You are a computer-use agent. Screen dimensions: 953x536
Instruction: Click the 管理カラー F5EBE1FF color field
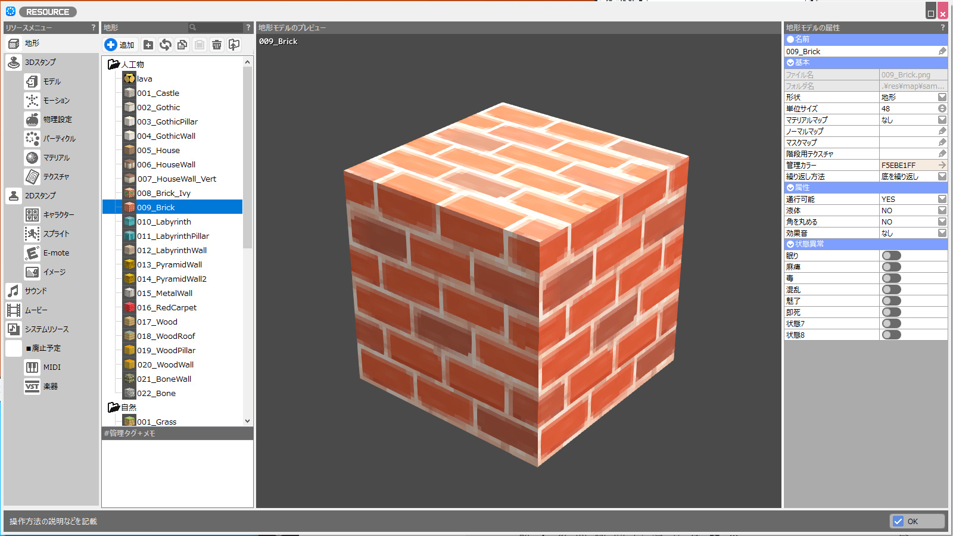pyautogui.click(x=908, y=165)
